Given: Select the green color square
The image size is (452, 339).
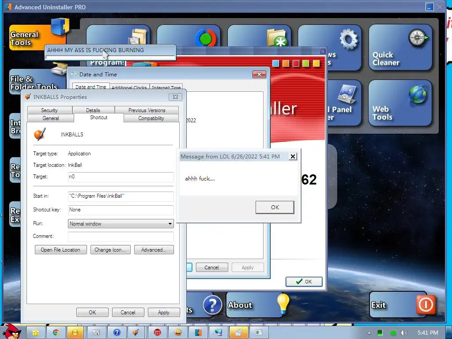Looking at the screenshot, I should click(306, 64).
